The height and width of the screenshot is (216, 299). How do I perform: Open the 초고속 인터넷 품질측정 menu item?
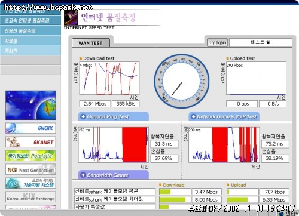click(x=30, y=20)
